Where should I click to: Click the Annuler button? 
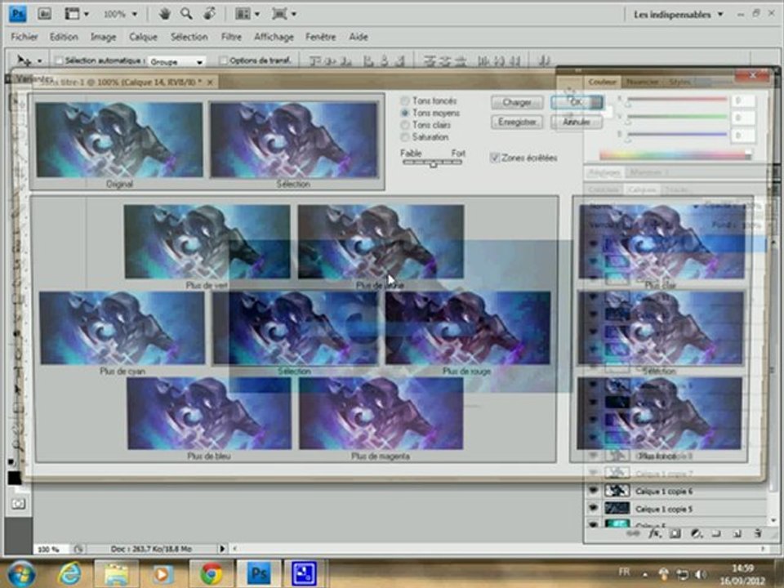(577, 122)
